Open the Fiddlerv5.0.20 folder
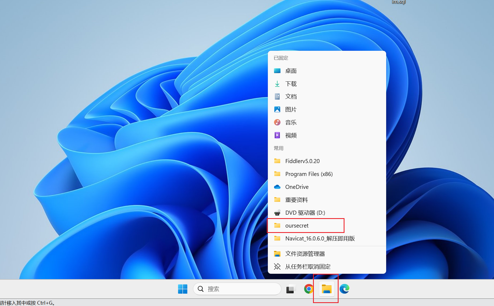 pyautogui.click(x=302, y=161)
